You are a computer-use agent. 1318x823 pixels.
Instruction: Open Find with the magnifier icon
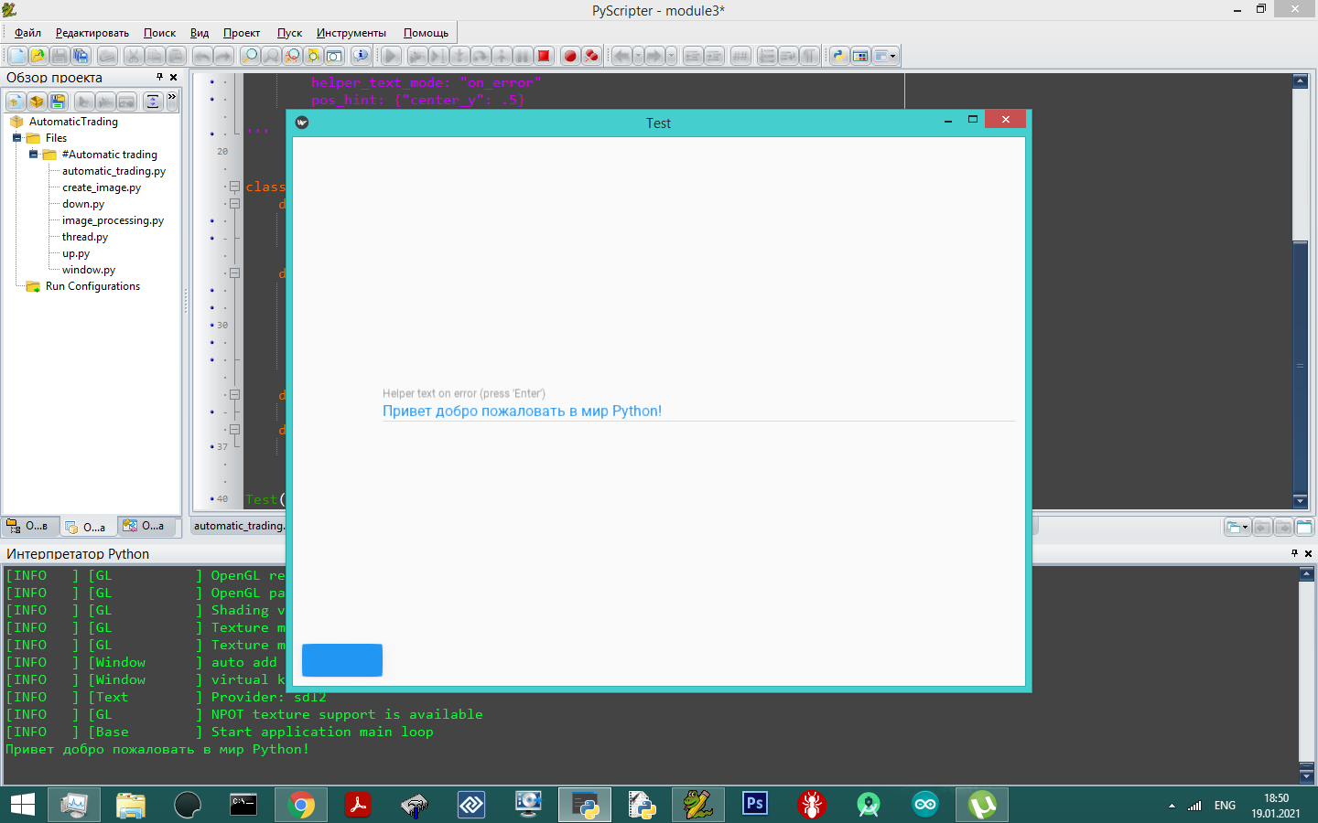click(250, 56)
